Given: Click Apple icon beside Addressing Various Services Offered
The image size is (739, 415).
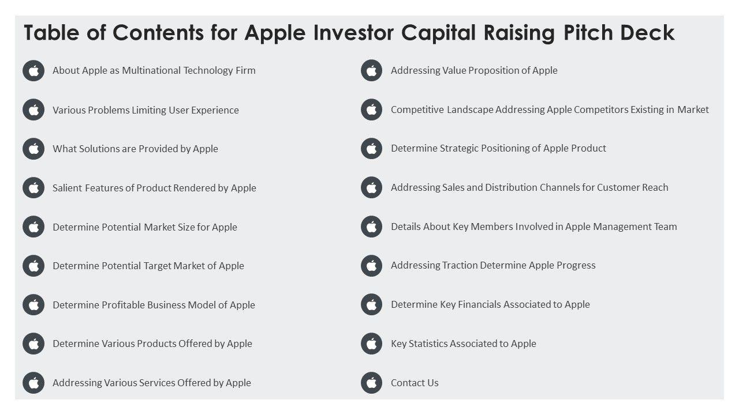Looking at the screenshot, I should tap(33, 383).
